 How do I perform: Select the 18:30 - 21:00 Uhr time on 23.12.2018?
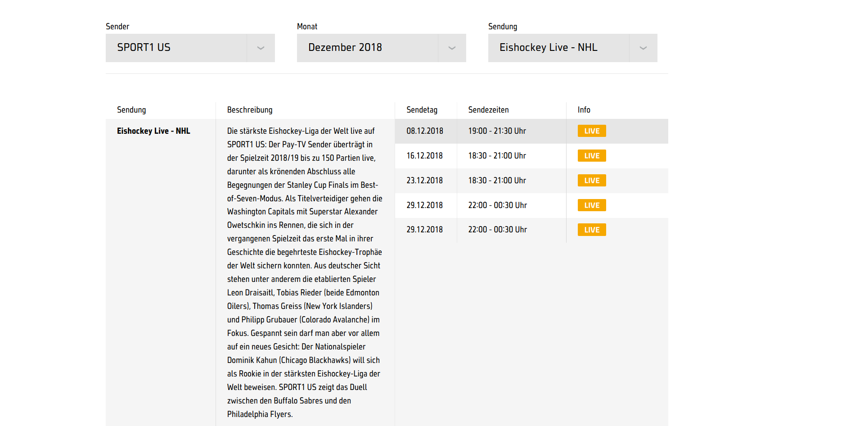pos(497,181)
